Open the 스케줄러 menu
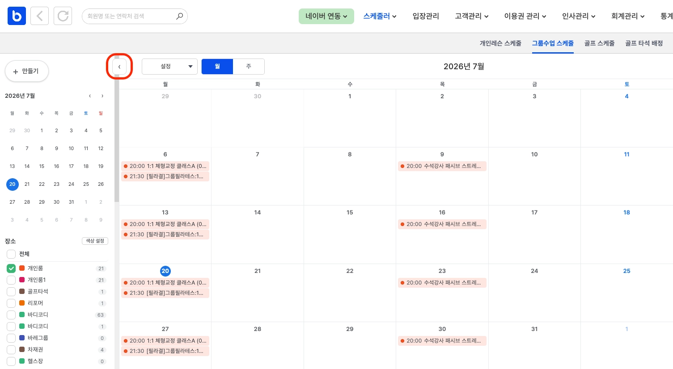The height and width of the screenshot is (369, 673). click(380, 16)
